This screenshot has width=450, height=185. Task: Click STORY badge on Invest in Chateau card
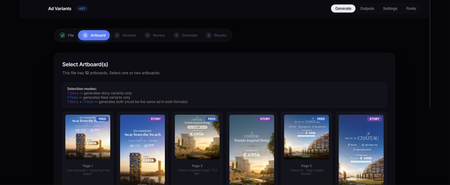pos(374,119)
